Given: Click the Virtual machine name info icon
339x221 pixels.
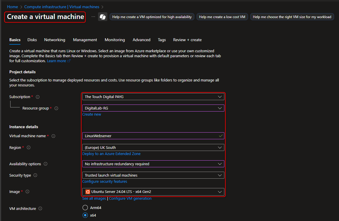Looking at the screenshot, I should click(x=53, y=136).
